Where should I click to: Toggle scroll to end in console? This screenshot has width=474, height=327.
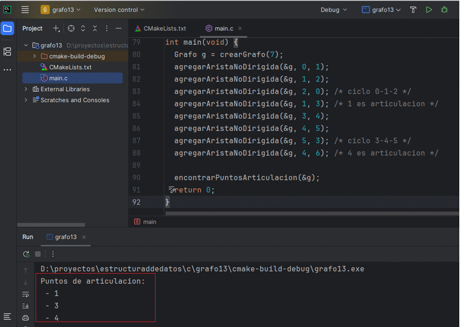(x=25, y=306)
